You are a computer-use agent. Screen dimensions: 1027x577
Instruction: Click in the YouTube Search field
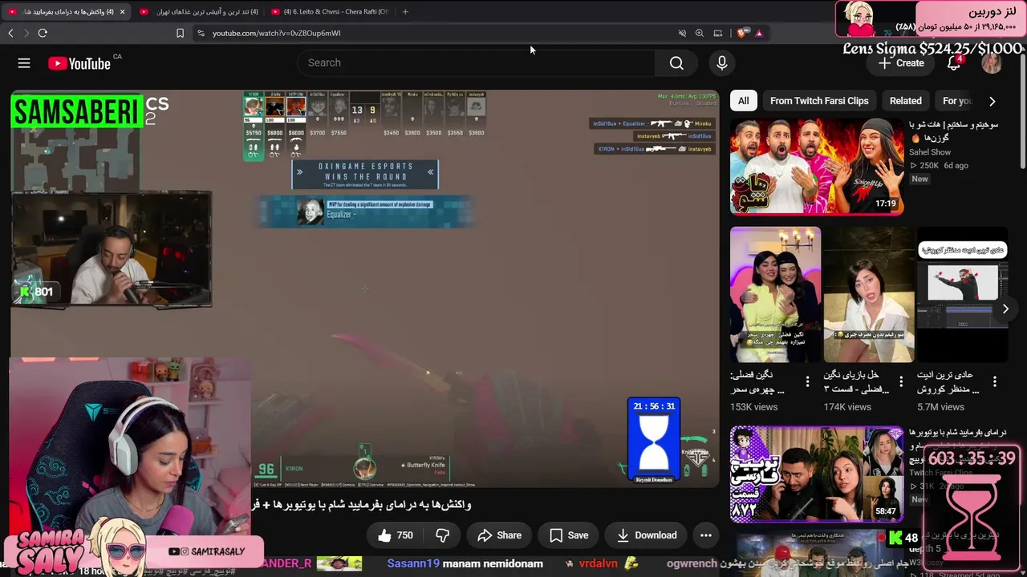[x=477, y=63]
